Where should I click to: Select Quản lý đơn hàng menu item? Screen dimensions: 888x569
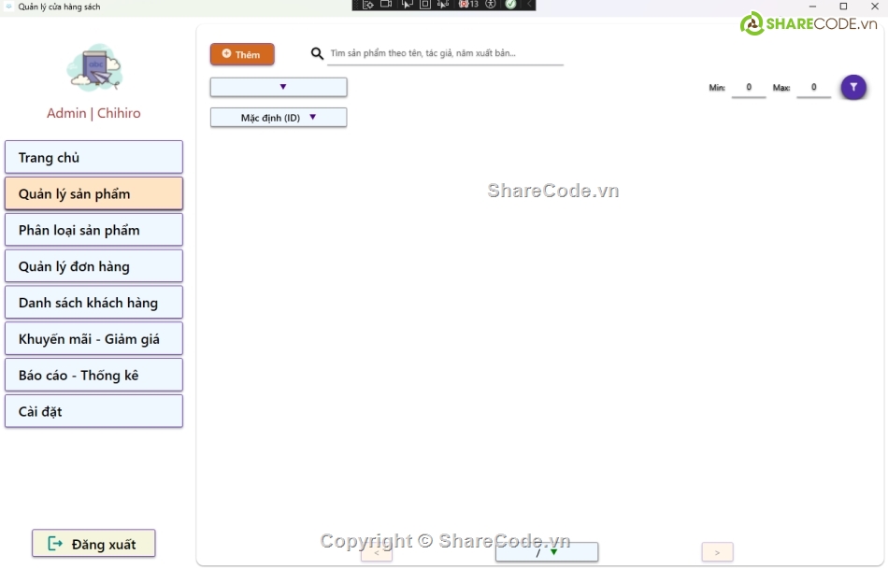point(93,266)
